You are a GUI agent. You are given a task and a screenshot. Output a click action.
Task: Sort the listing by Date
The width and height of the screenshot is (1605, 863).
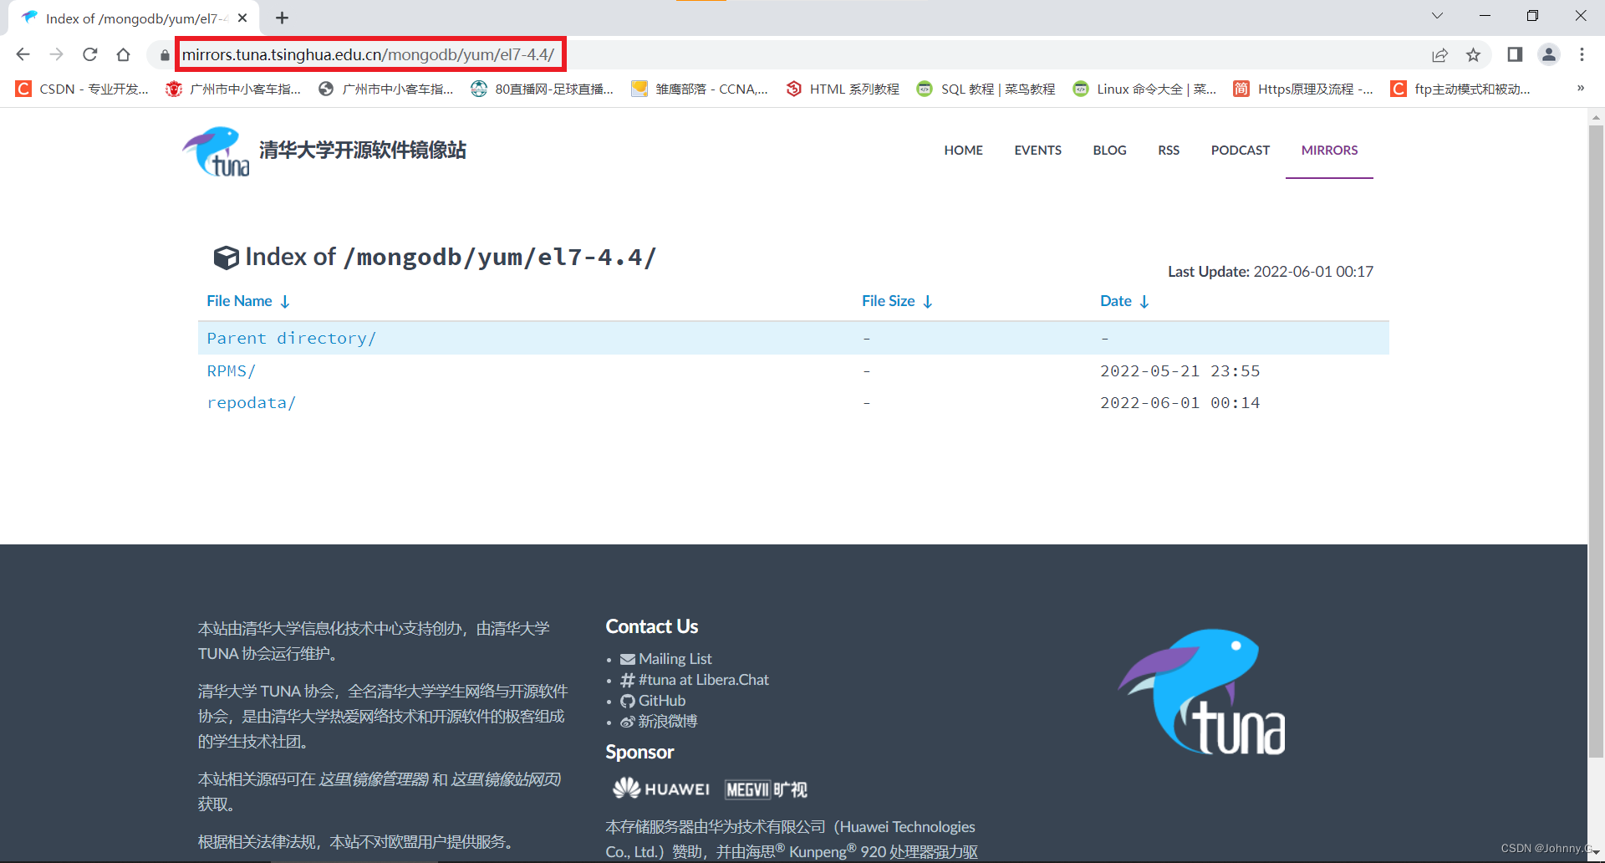[1124, 301]
